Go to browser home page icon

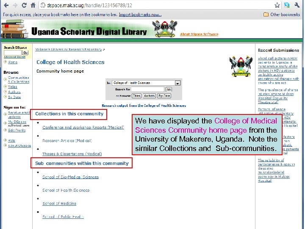click(33, 5)
